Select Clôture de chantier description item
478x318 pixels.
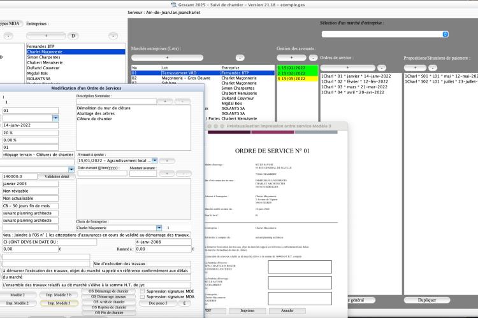point(94,119)
